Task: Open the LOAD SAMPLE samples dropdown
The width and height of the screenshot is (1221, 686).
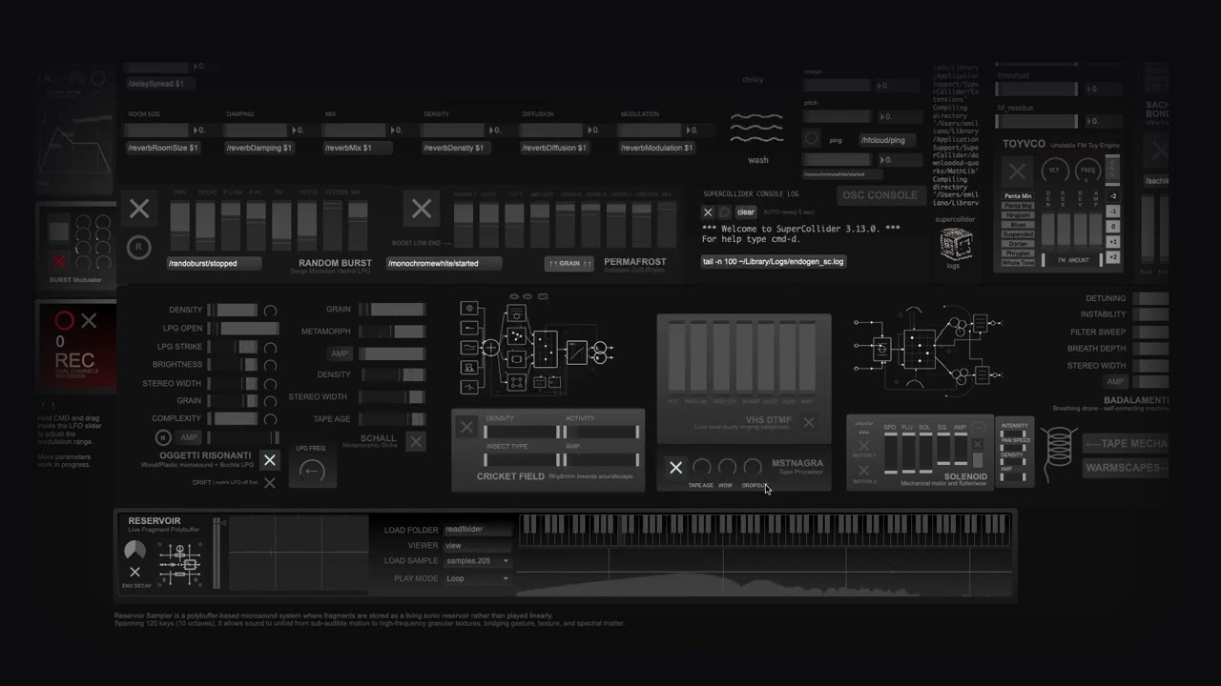Action: point(477,561)
